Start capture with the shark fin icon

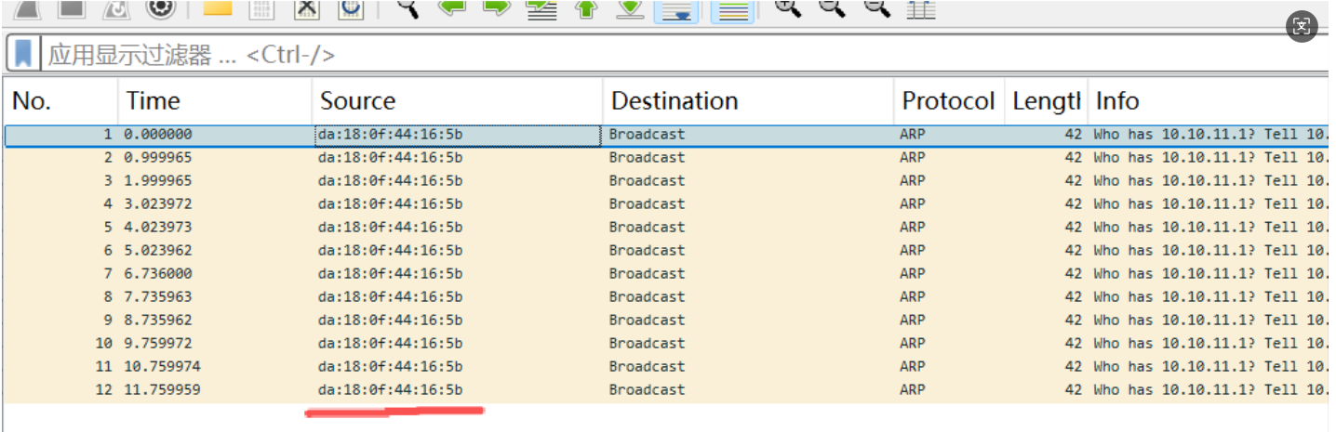(x=27, y=8)
